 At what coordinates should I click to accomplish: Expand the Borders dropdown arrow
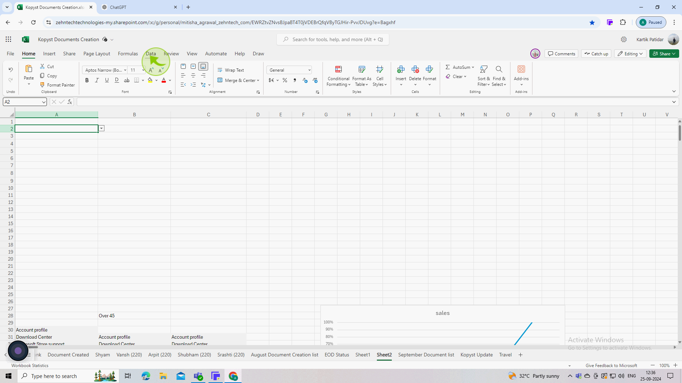pyautogui.click(x=143, y=81)
